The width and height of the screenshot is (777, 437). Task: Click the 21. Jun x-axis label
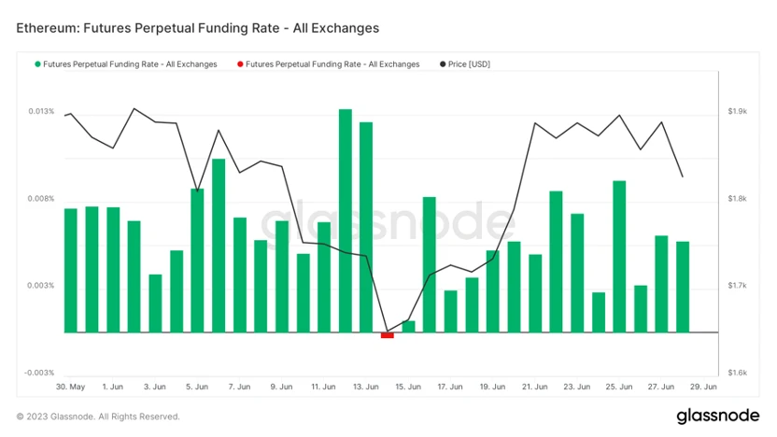point(535,386)
